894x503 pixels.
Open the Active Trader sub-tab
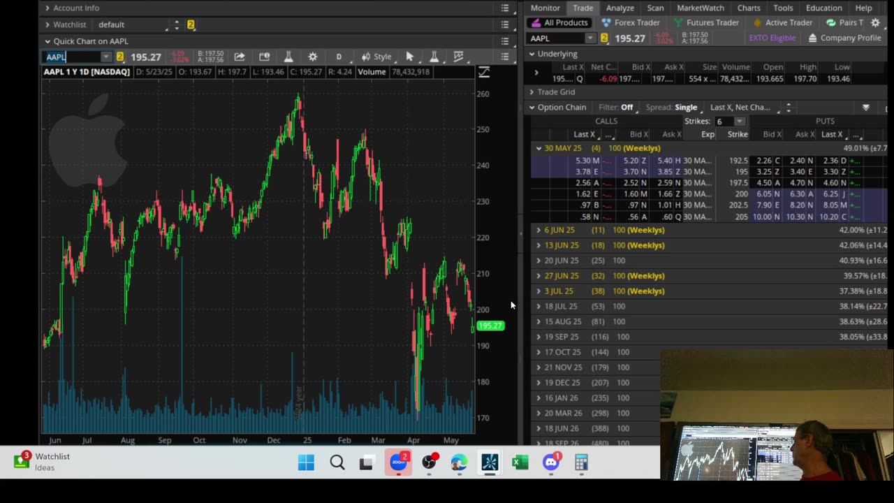[x=782, y=22]
